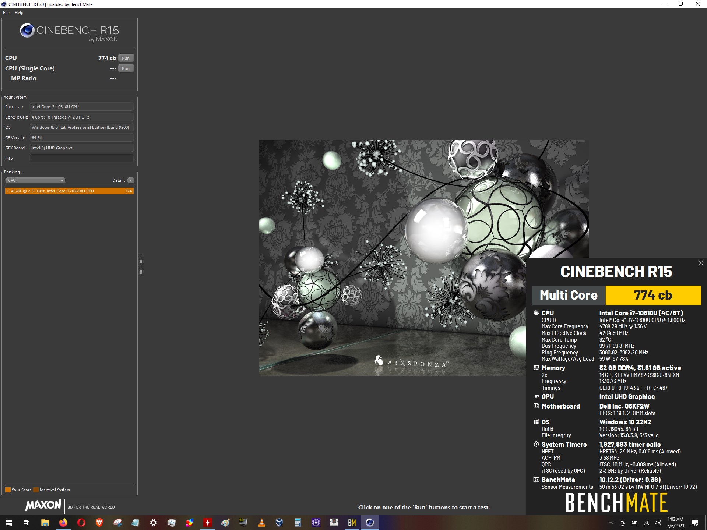Open the red lightning bolt taskbar app
Screen dimensions: 707x530
pos(208,523)
